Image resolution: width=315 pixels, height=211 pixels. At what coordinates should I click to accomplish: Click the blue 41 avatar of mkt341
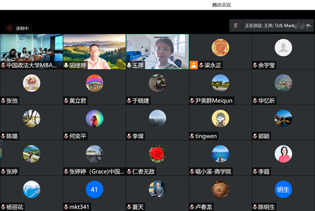pyautogui.click(x=95, y=189)
